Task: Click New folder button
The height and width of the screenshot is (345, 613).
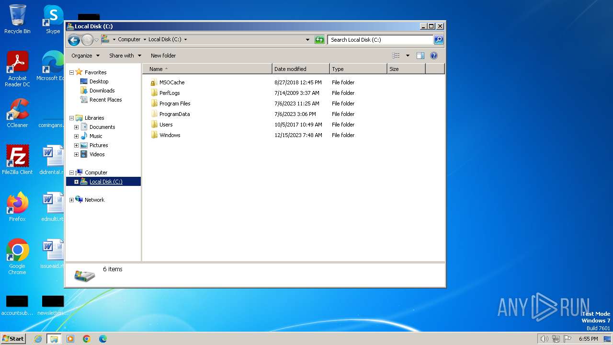Action: (163, 56)
